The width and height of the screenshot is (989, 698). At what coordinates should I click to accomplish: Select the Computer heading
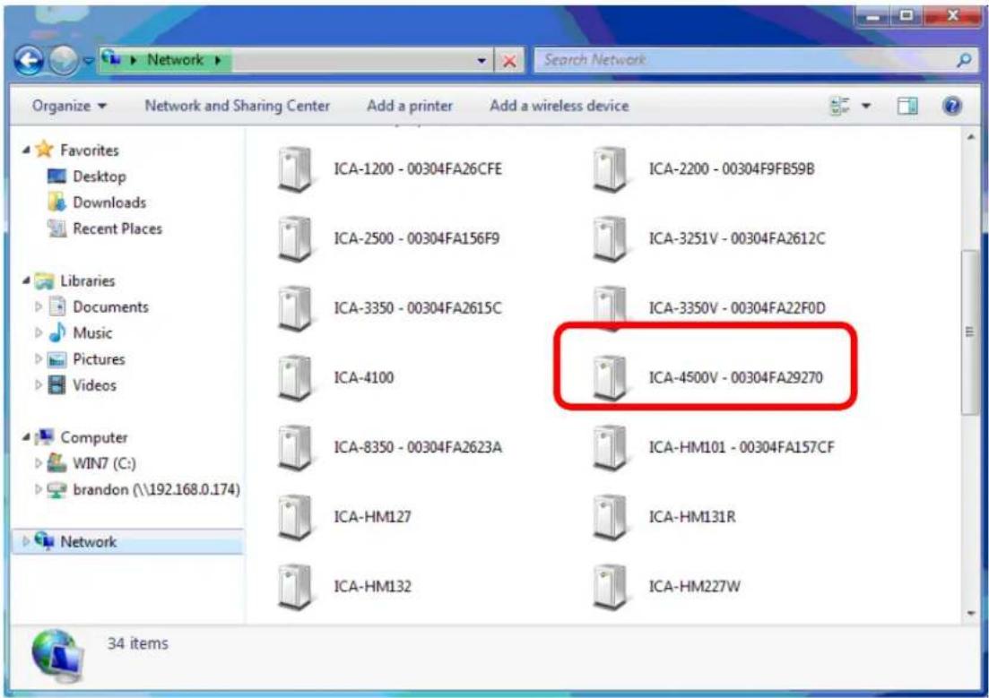[x=93, y=437]
